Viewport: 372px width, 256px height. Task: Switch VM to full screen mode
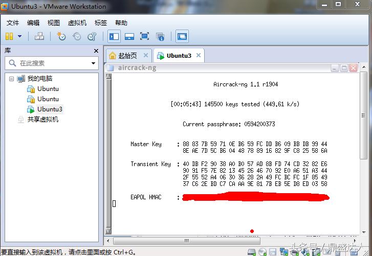(144, 36)
